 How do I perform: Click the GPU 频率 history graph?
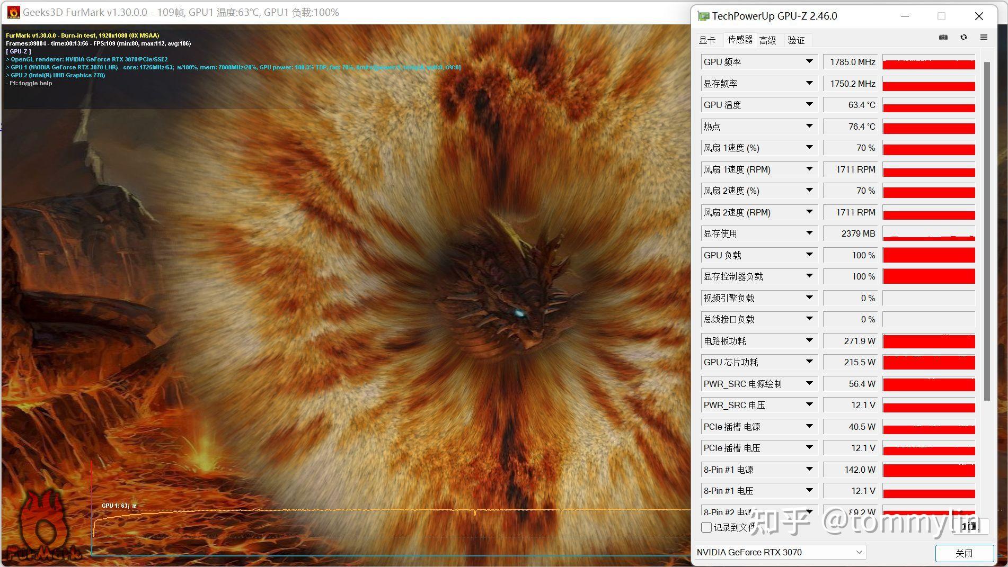929,62
